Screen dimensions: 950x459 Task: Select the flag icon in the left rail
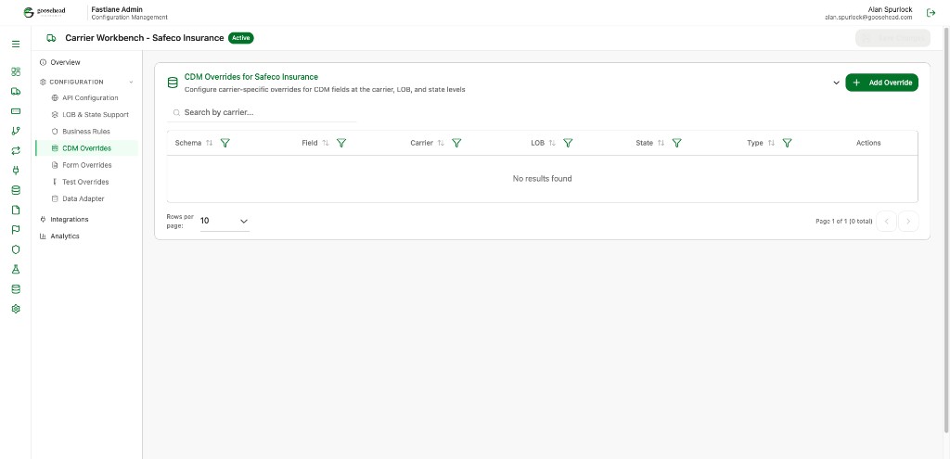click(16, 230)
